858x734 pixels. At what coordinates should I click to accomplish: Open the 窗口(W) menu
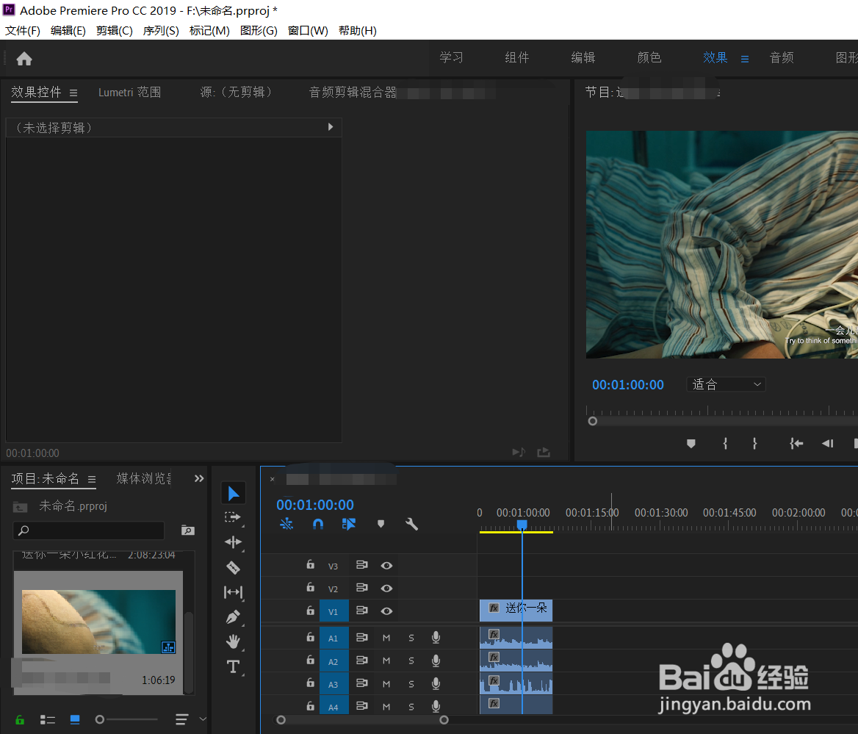[308, 31]
